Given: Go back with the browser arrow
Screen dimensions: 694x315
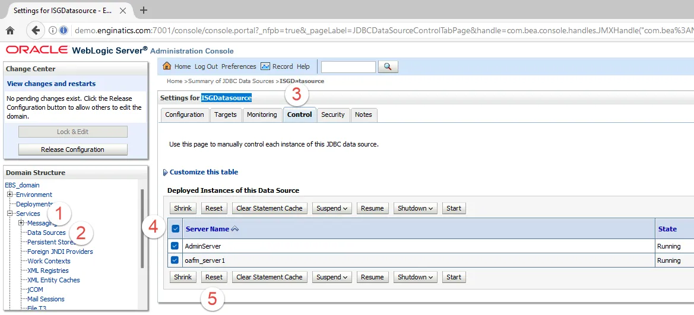Looking at the screenshot, I should pos(36,30).
